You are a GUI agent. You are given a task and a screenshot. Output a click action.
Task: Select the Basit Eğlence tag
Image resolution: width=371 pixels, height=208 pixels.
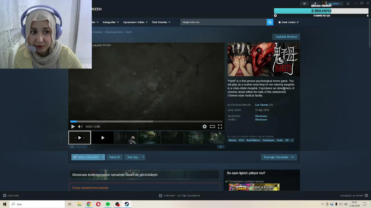click(253, 140)
